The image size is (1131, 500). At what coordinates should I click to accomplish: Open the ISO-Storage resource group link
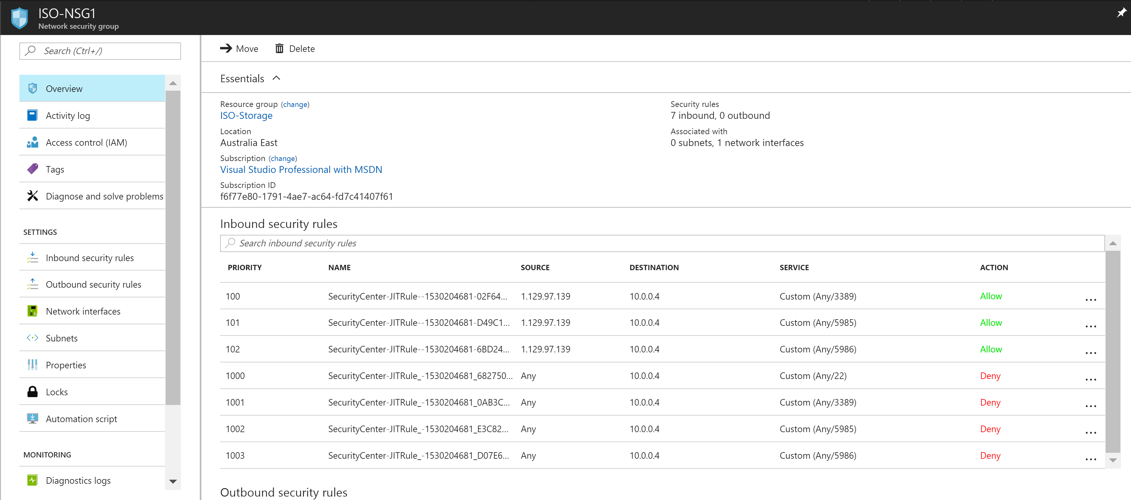tap(246, 116)
